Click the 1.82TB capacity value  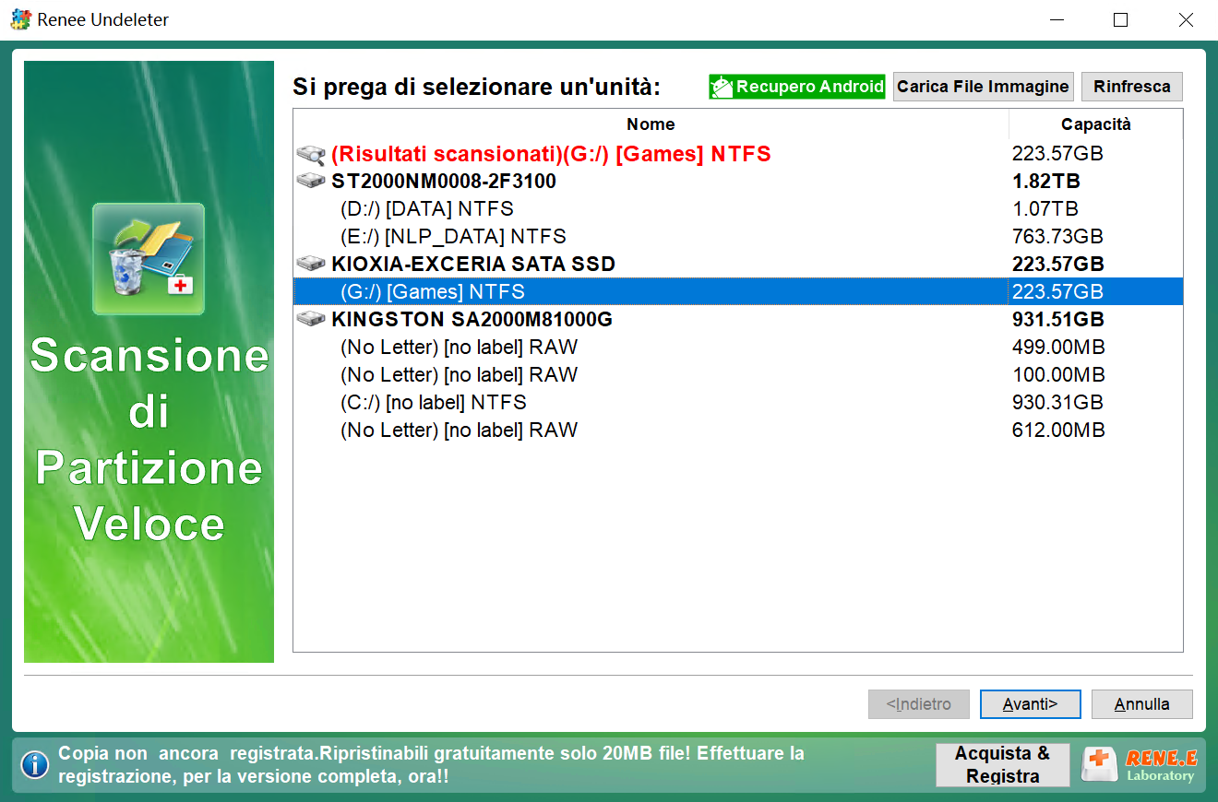(1046, 182)
